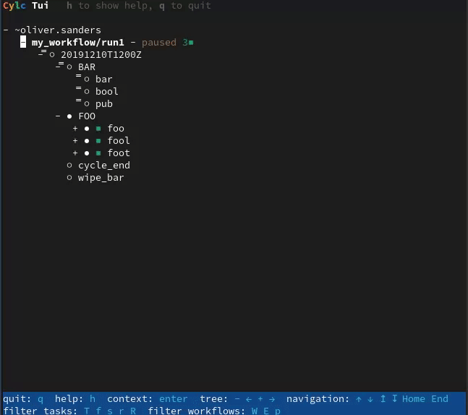The image size is (468, 415).
Task: Click the 'Home' navigation key in footer
Action: (x=414, y=399)
